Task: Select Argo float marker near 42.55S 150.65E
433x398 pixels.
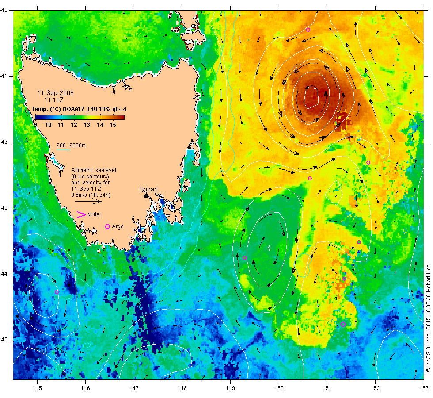Action: coord(310,179)
